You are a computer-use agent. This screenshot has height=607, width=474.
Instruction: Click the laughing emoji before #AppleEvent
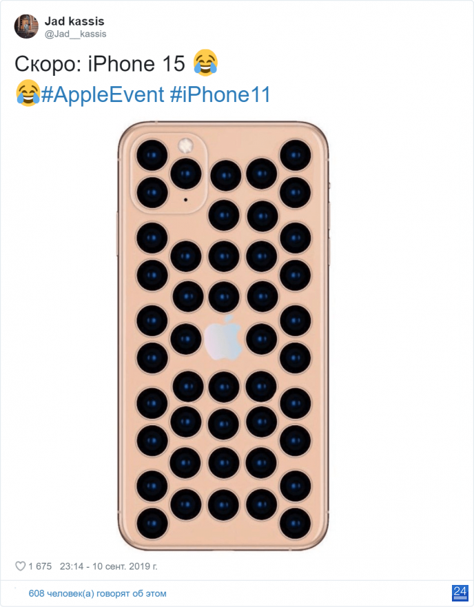click(x=28, y=93)
